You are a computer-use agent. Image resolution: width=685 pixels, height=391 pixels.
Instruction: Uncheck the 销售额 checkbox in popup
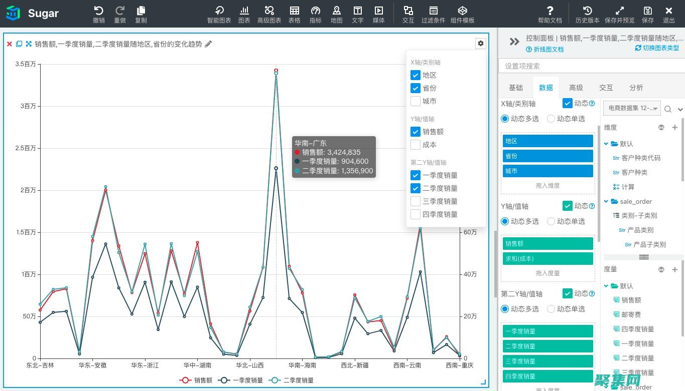point(416,132)
